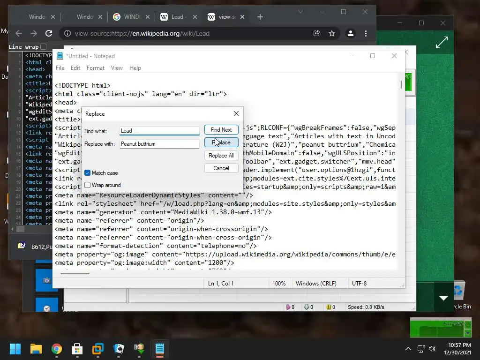This screenshot has width=480, height=360.
Task: Click the Replace All button
Action: coord(221,156)
